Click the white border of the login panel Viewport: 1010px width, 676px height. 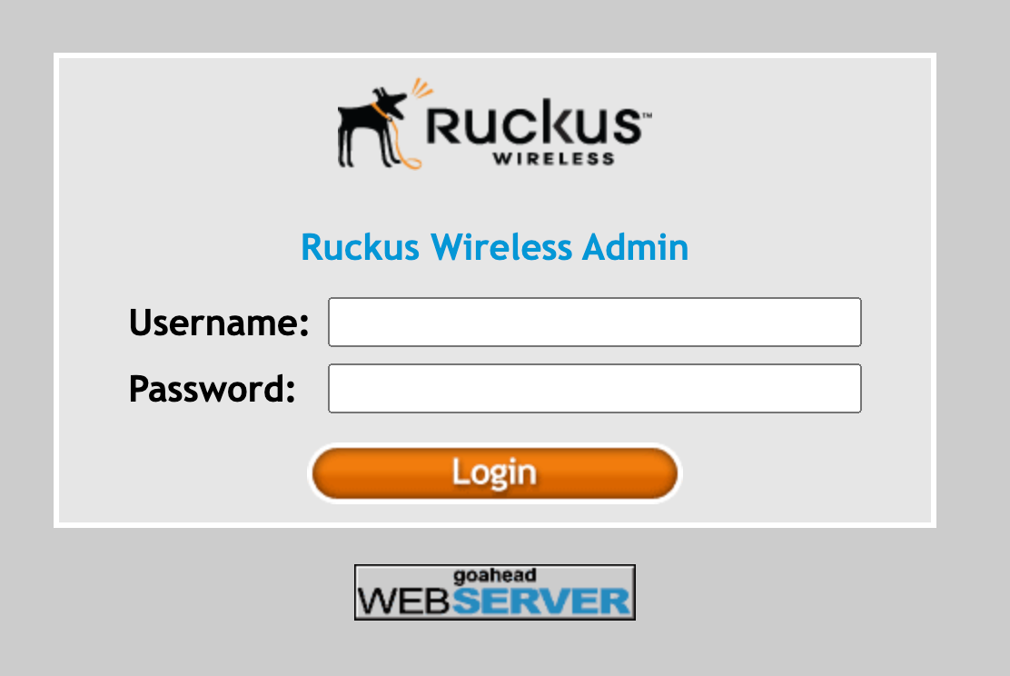point(495,55)
